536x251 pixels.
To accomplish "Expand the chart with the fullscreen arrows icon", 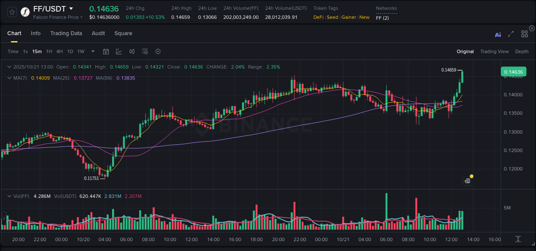I will 510,33.
